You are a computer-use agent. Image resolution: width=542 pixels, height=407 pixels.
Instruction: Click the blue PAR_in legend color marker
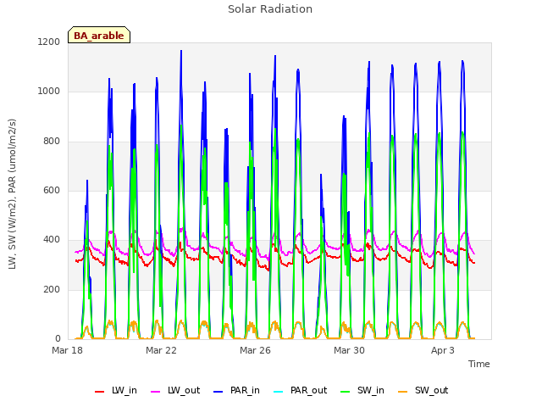(x=218, y=392)
